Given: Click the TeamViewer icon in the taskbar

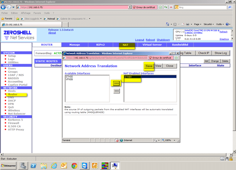Looking at the screenshot, I should coord(84,166).
